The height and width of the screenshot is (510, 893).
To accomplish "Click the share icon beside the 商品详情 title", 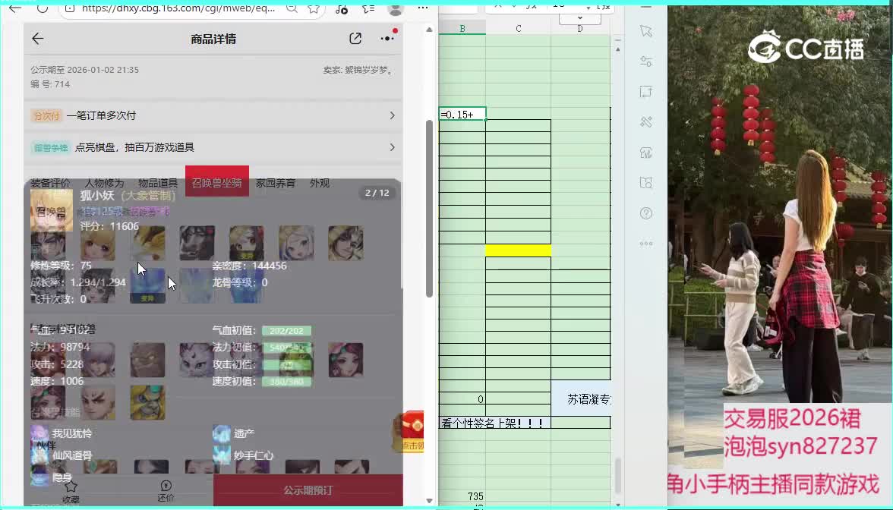I will click(x=355, y=39).
